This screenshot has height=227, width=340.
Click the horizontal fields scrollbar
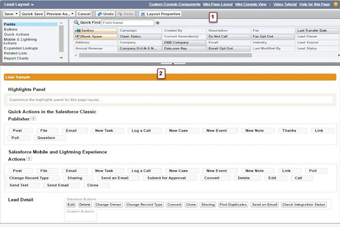coord(165,55)
